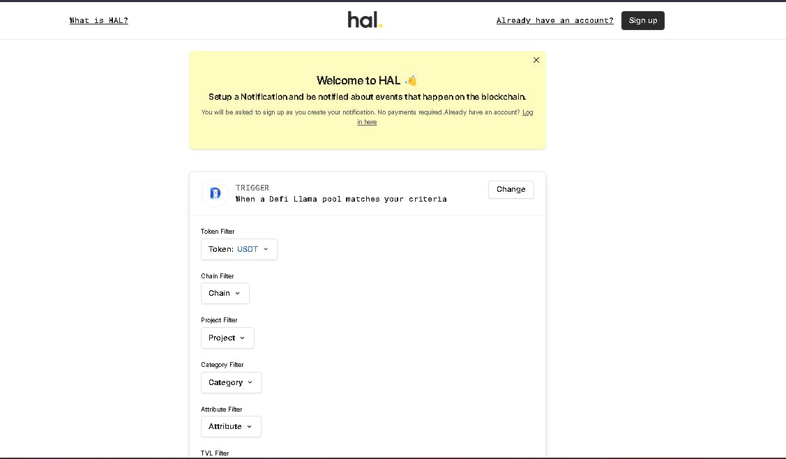Image resolution: width=786 pixels, height=459 pixels.
Task: Click the Token Filter label
Action: coord(218,232)
